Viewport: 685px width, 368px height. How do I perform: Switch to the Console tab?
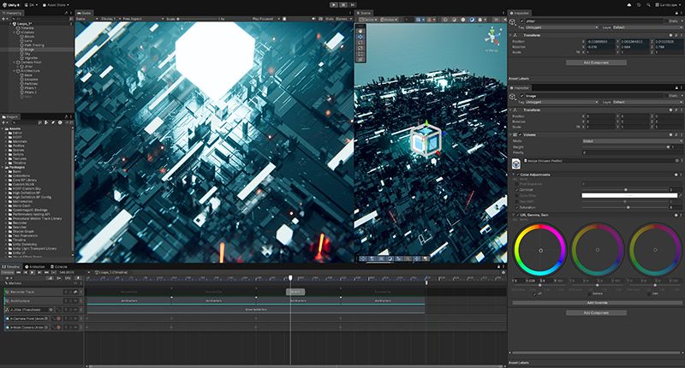click(x=61, y=267)
